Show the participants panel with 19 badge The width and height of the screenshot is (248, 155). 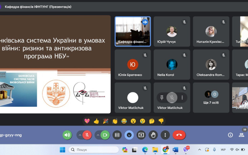coord(241,135)
